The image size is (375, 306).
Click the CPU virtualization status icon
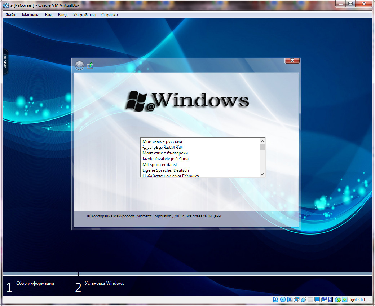click(331, 299)
